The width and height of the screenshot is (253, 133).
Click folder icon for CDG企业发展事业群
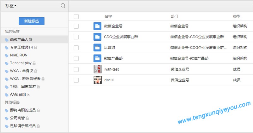98,37
